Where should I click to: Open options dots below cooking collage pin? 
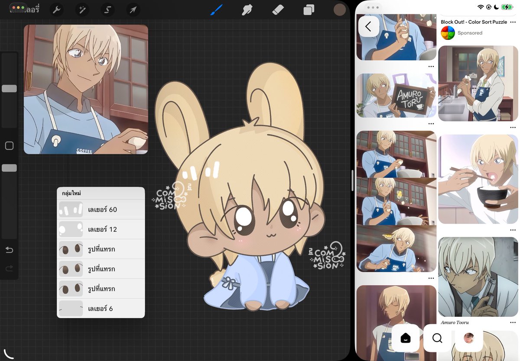tap(431, 278)
